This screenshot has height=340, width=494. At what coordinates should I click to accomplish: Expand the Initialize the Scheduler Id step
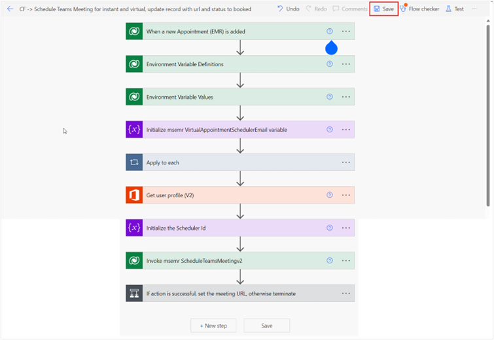click(240, 228)
